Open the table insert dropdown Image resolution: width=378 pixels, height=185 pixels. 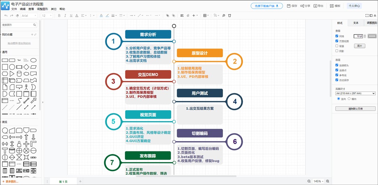(x=206, y=16)
